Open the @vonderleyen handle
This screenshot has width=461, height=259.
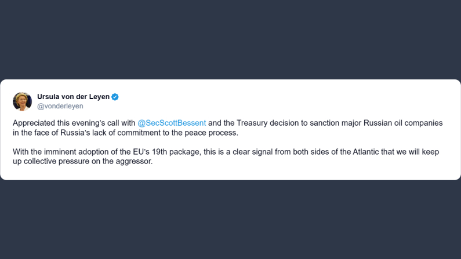click(x=60, y=106)
